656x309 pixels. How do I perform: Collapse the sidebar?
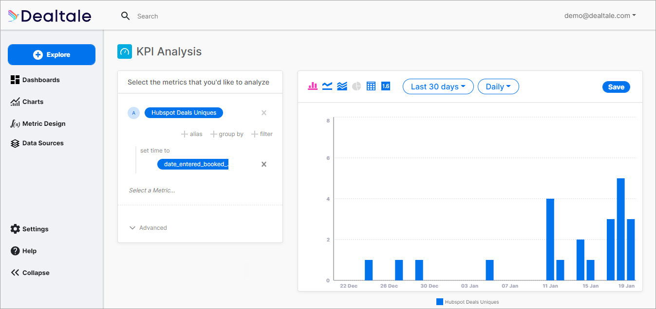point(30,273)
